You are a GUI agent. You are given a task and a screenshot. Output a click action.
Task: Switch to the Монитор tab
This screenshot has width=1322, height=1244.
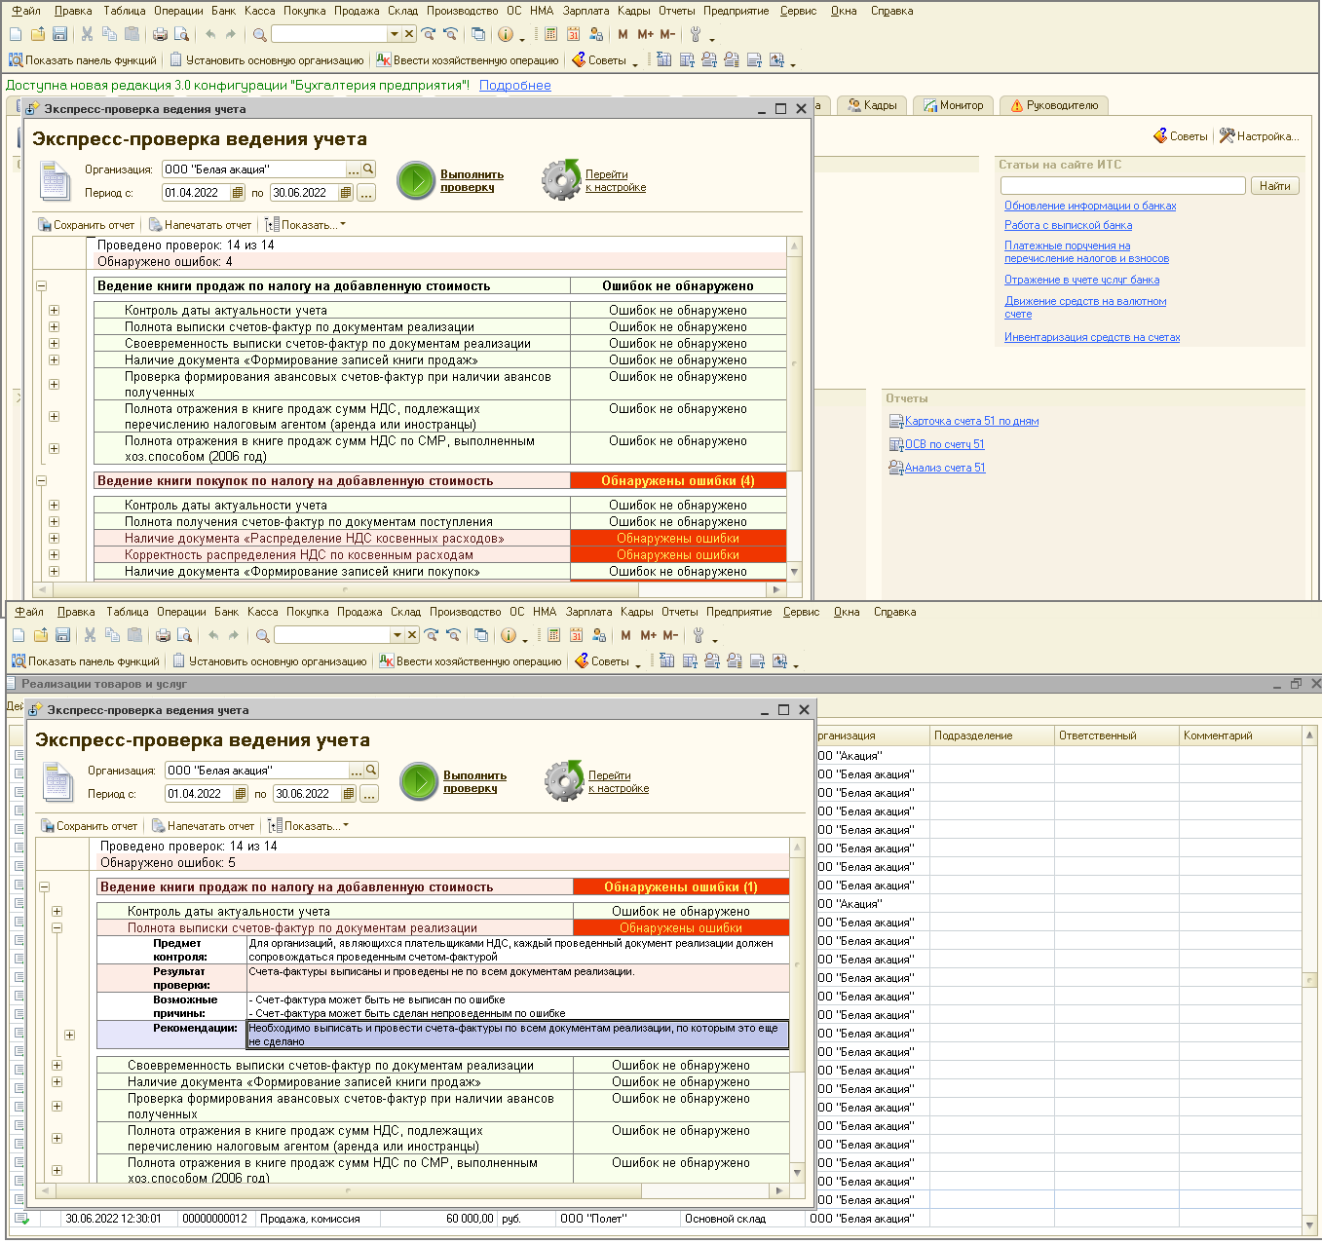[954, 105]
